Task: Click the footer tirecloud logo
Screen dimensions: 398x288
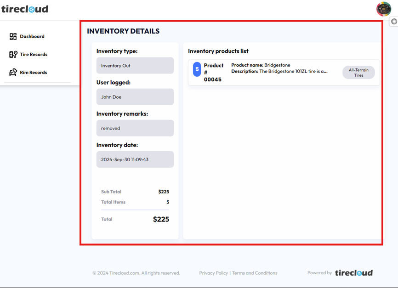Action: (353, 273)
